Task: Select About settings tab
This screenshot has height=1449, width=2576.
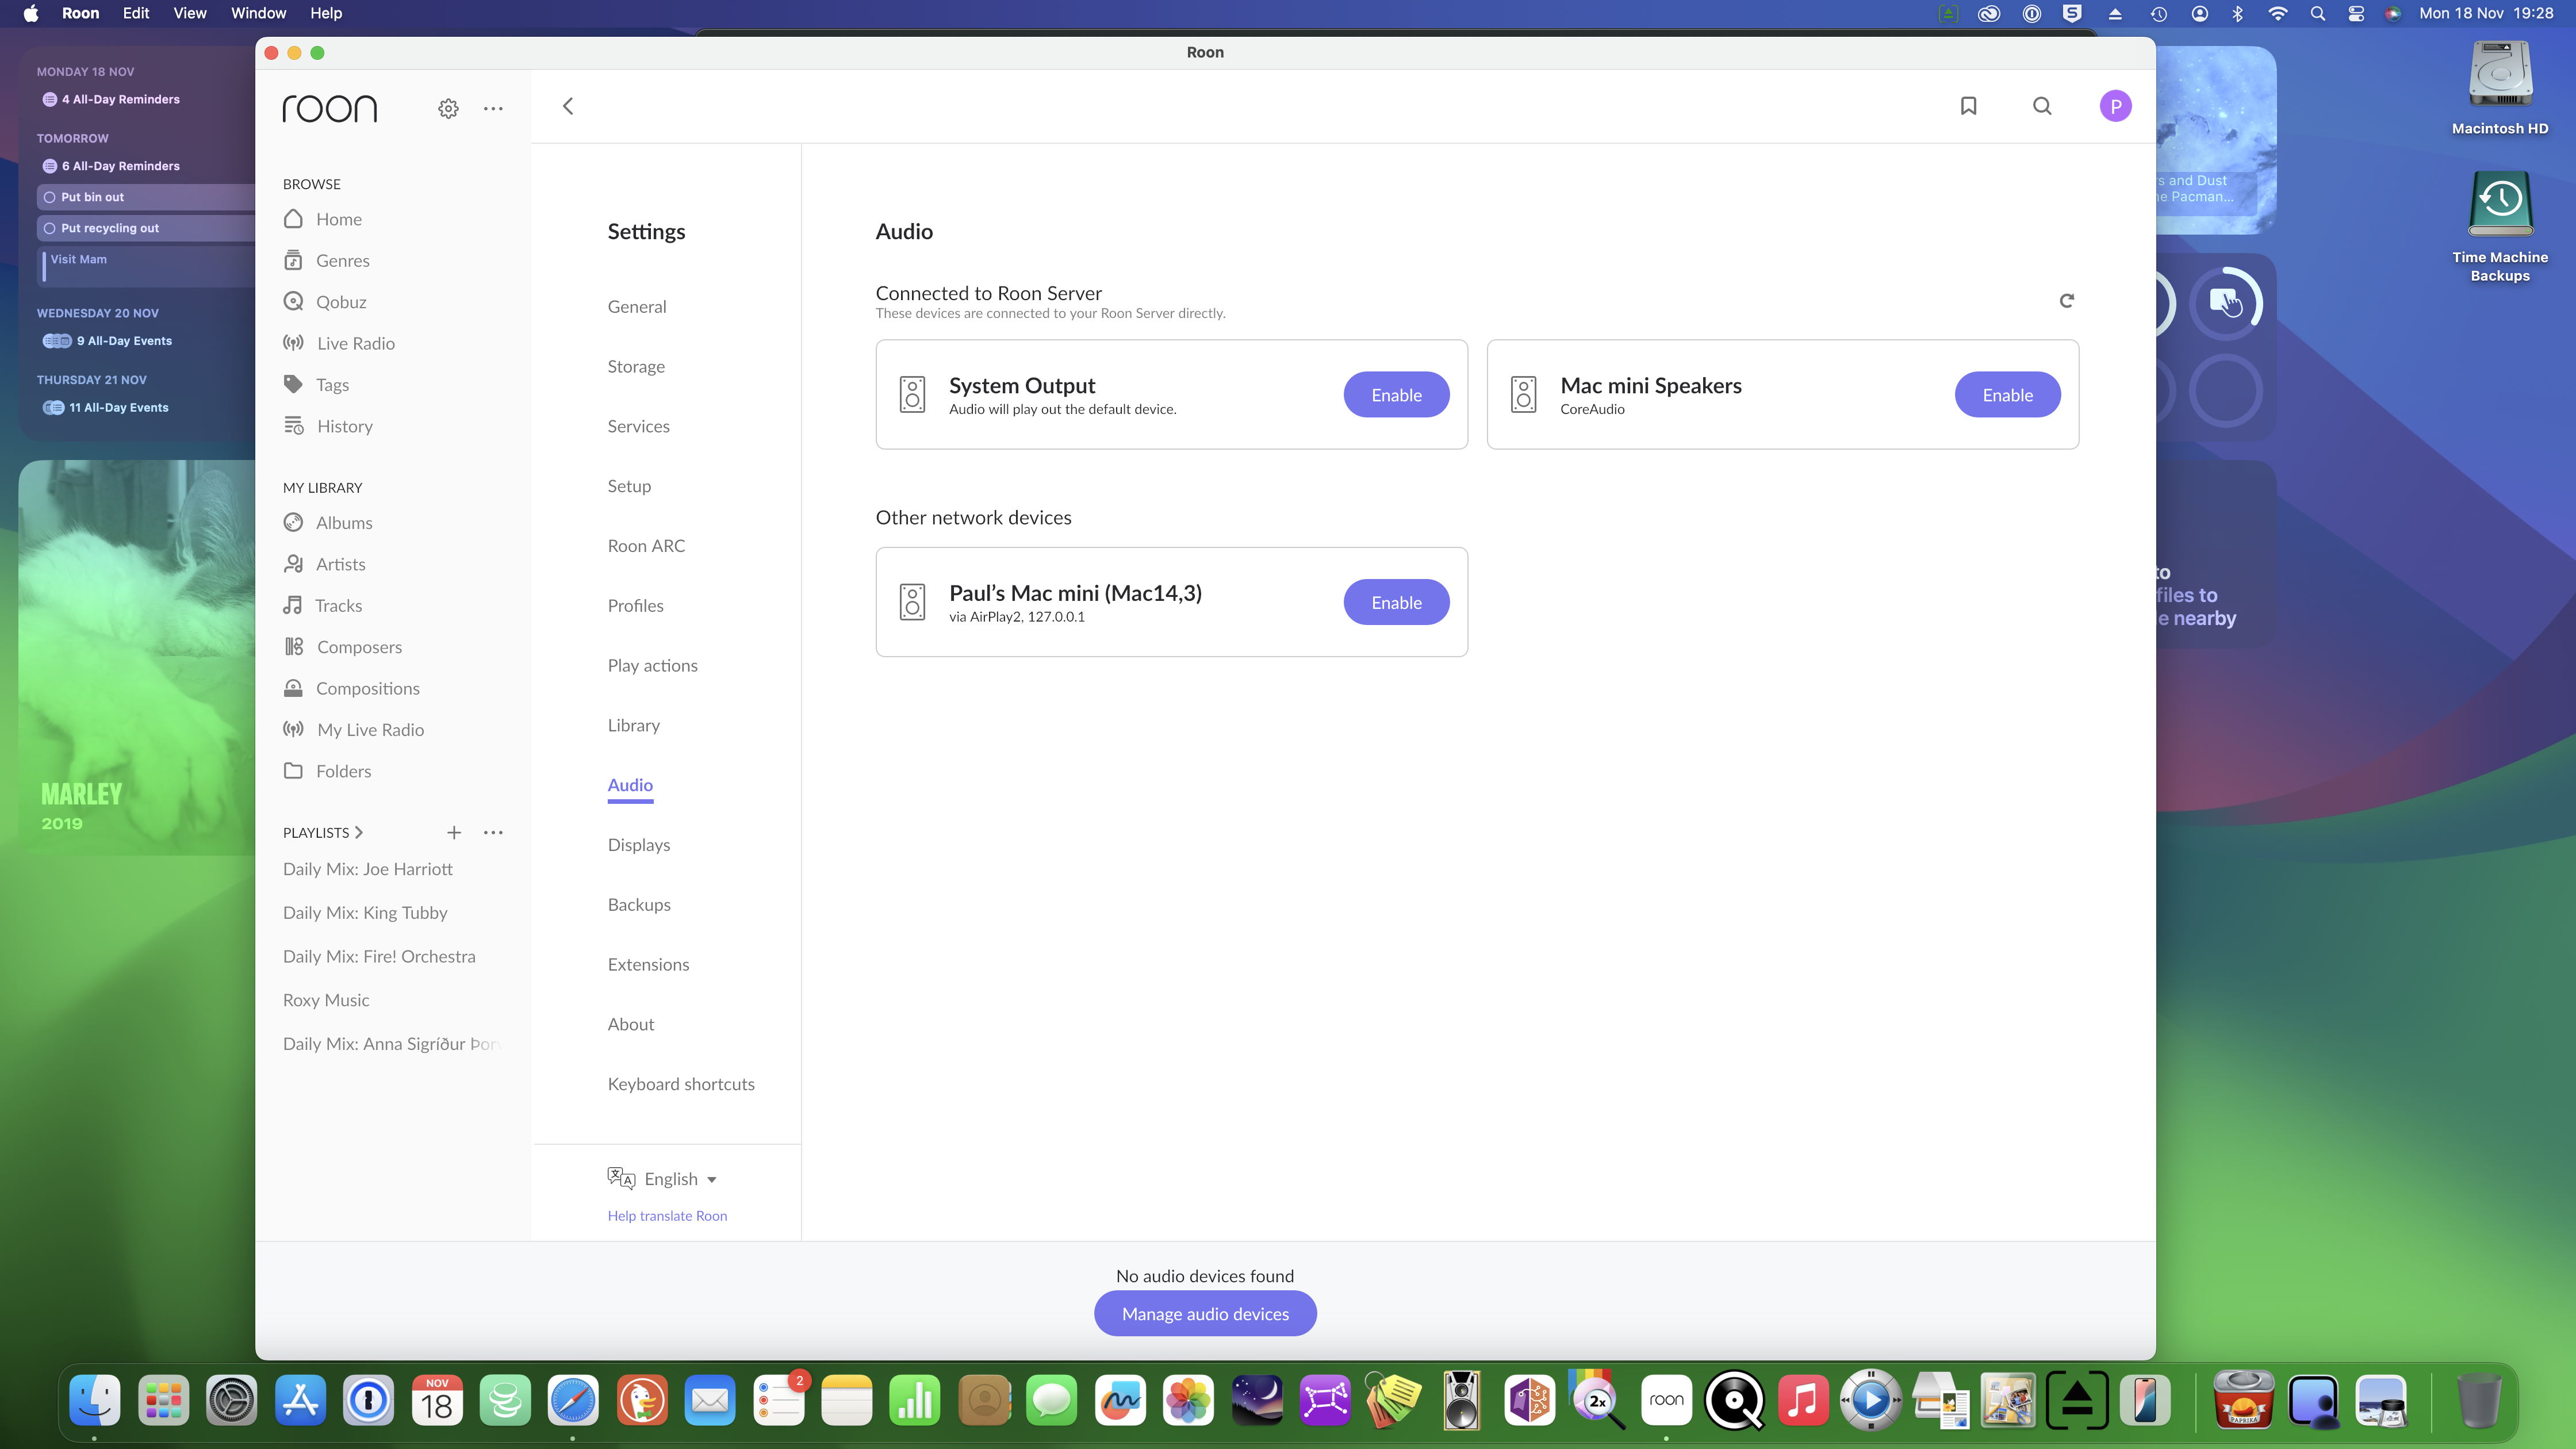Action: [630, 1024]
